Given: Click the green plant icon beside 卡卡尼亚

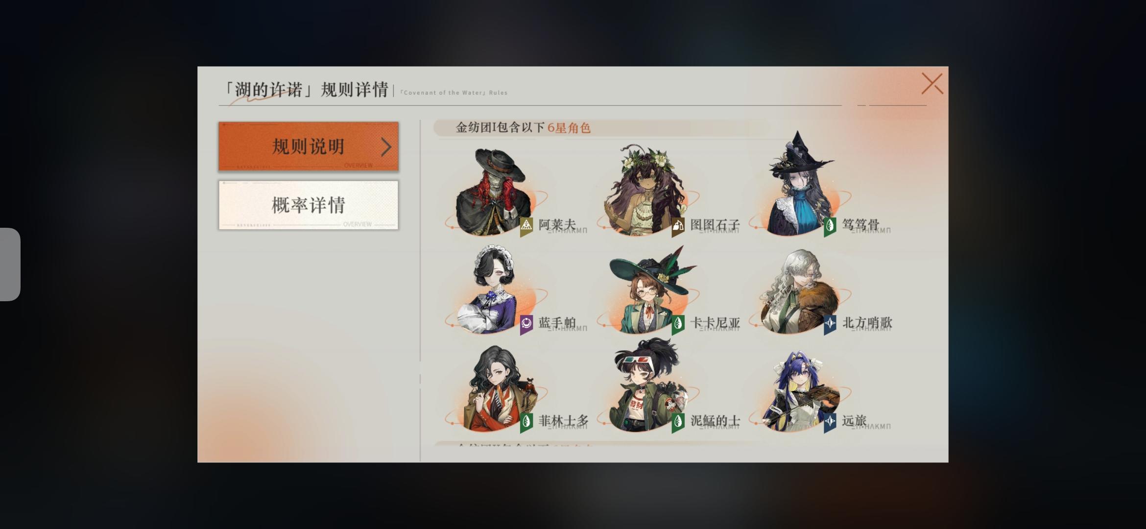Looking at the screenshot, I should [x=678, y=324].
